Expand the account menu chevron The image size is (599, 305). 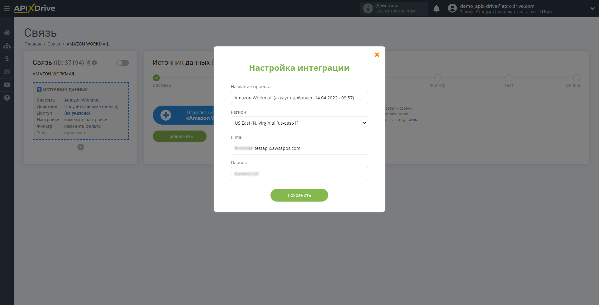coord(592,9)
